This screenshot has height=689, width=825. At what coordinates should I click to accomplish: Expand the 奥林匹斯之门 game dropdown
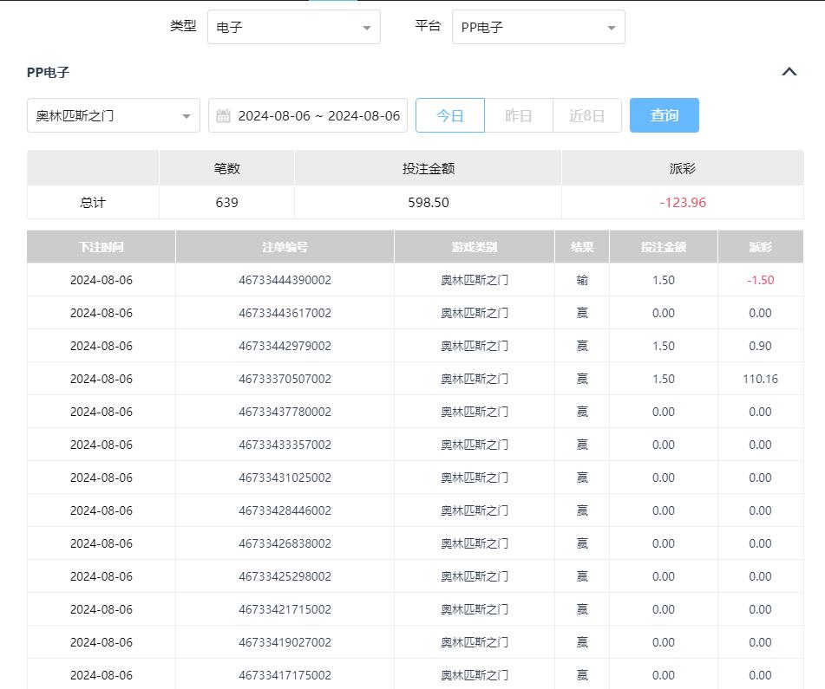(114, 116)
